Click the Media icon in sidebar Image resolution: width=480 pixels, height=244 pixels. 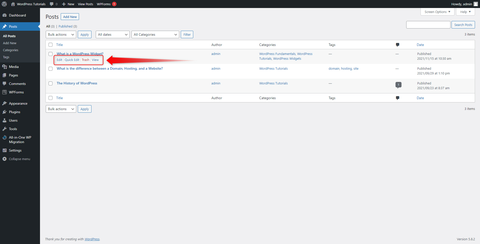(4, 67)
